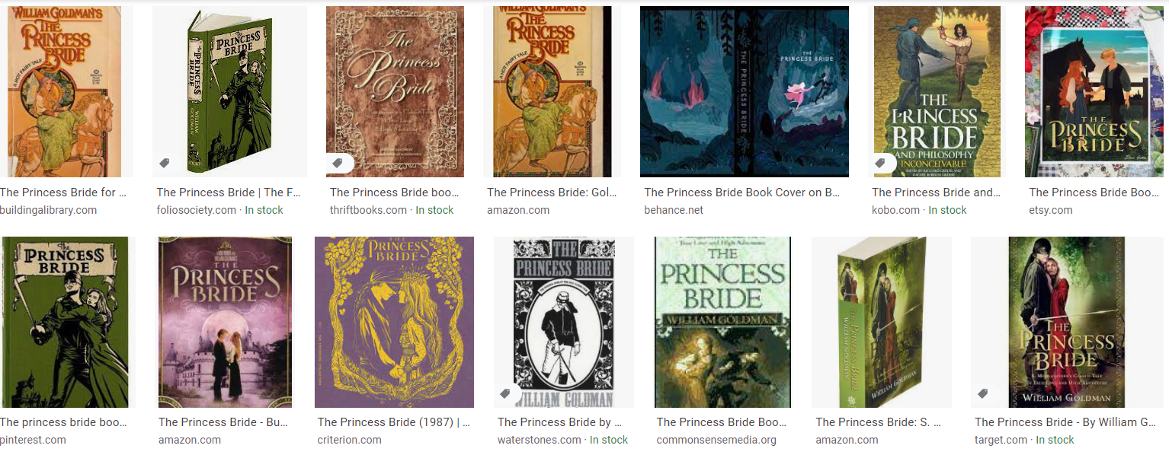
Task: Click the price tag icon on Folio Society thumbnail
Action: [164, 164]
